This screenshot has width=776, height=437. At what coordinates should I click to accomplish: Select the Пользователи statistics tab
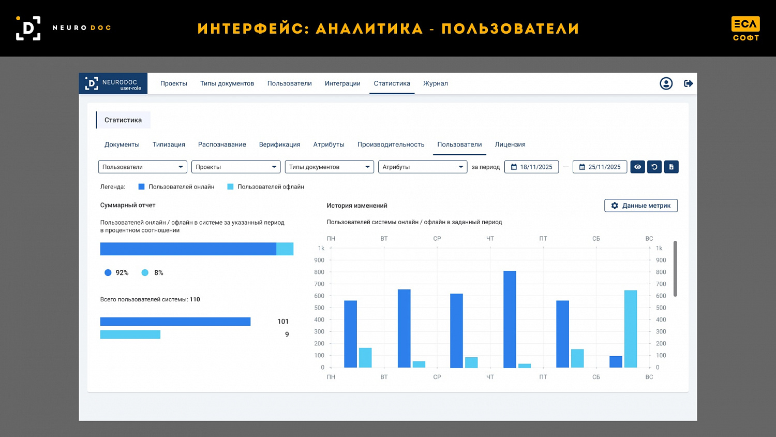coord(459,144)
